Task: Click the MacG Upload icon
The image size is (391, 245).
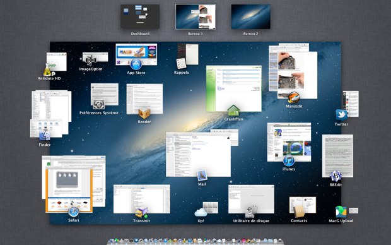Action: (341, 212)
